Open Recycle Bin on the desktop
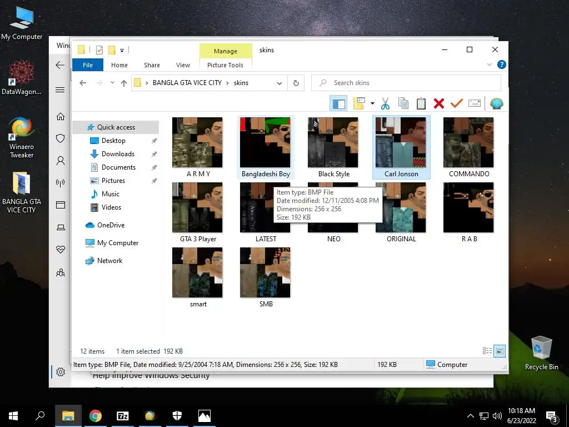 (x=541, y=353)
